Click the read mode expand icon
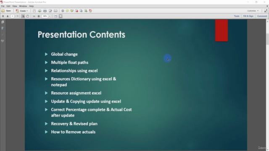The width and height of the screenshot is (269, 151). pos(266,11)
